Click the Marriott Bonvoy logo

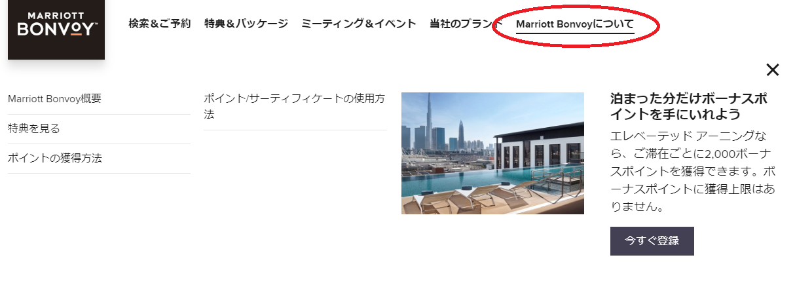point(56,29)
